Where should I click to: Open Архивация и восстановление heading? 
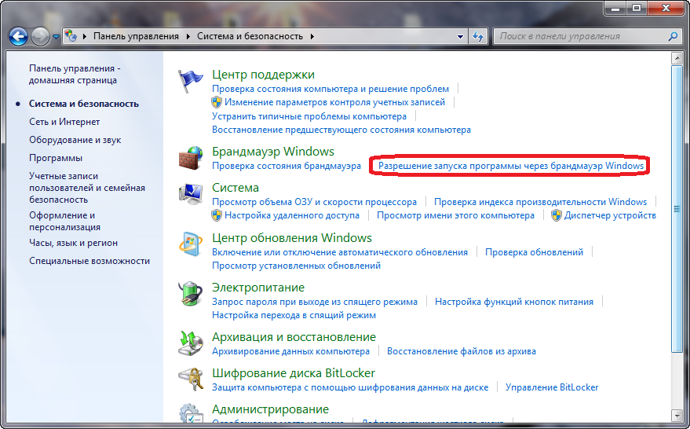tap(294, 337)
